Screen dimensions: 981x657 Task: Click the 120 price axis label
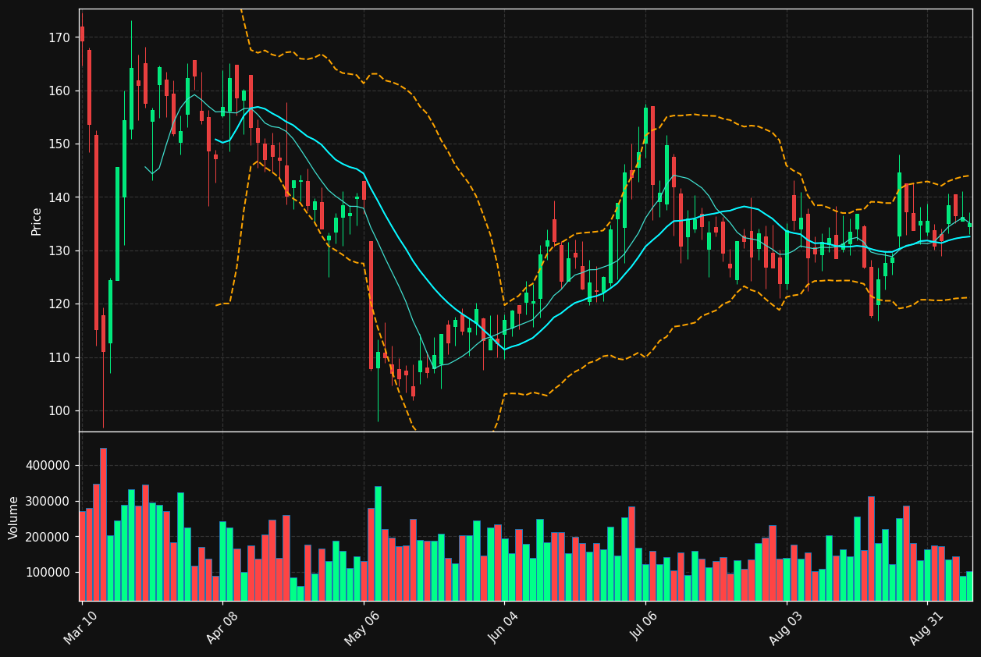point(61,304)
